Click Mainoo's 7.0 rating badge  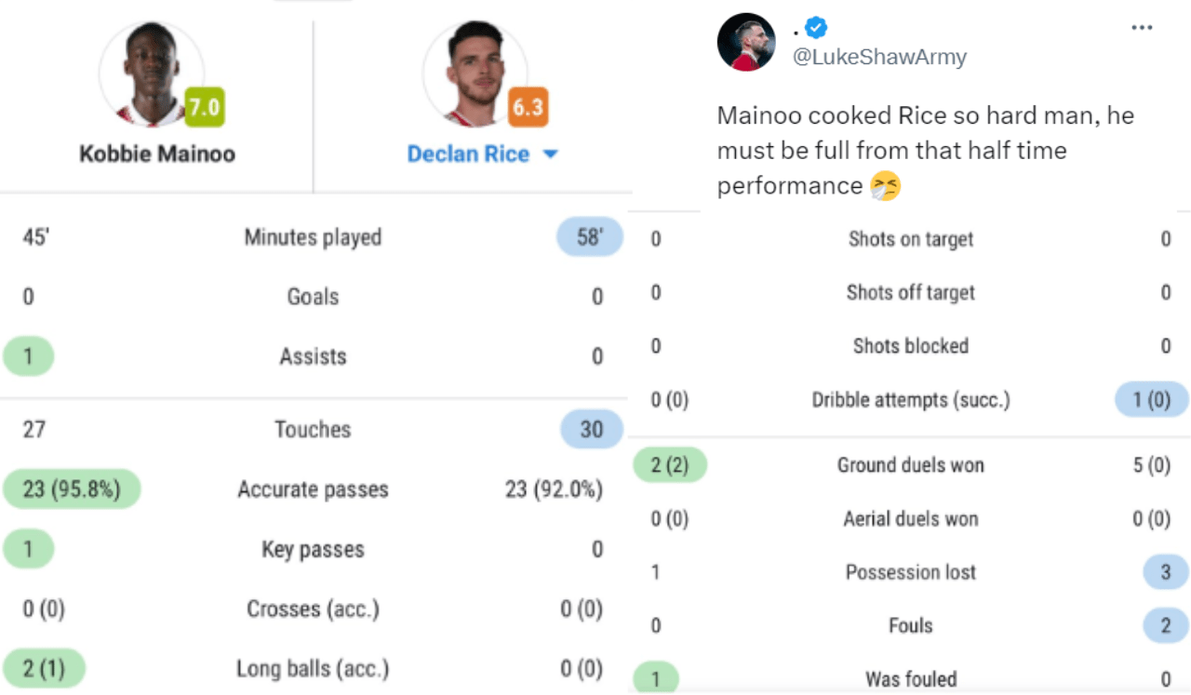pos(205,107)
